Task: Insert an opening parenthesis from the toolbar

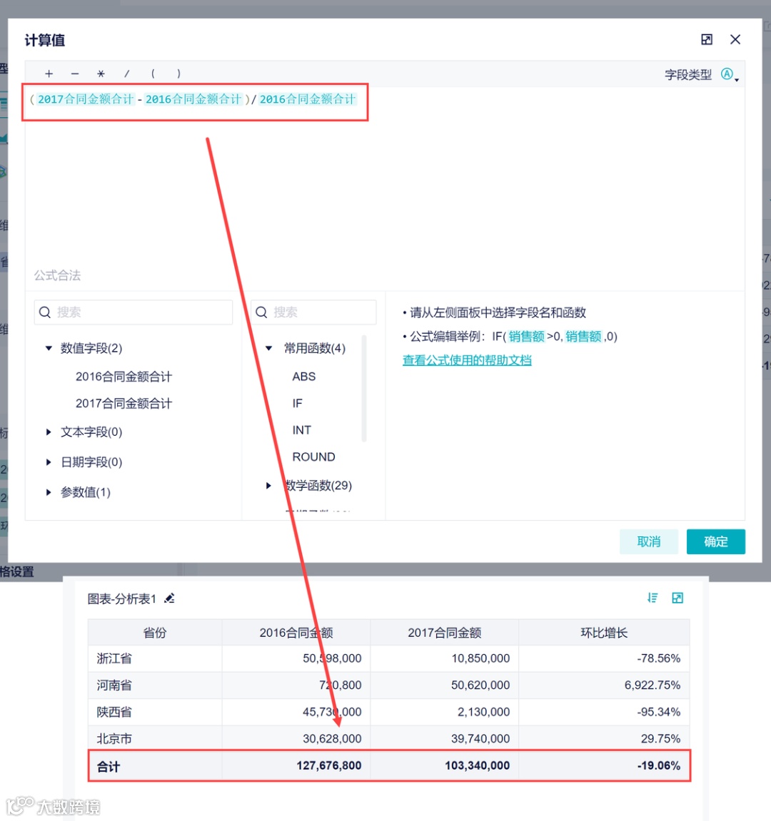Action: pyautogui.click(x=153, y=73)
